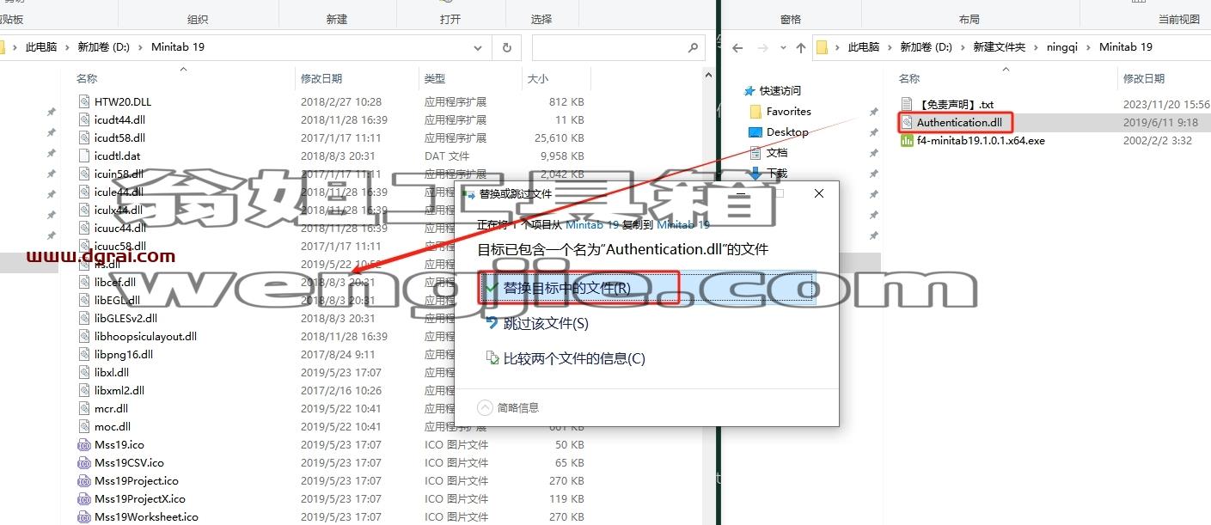Choose 替换目标中的文件(R)
Image resolution: width=1211 pixels, height=525 pixels.
(x=646, y=288)
